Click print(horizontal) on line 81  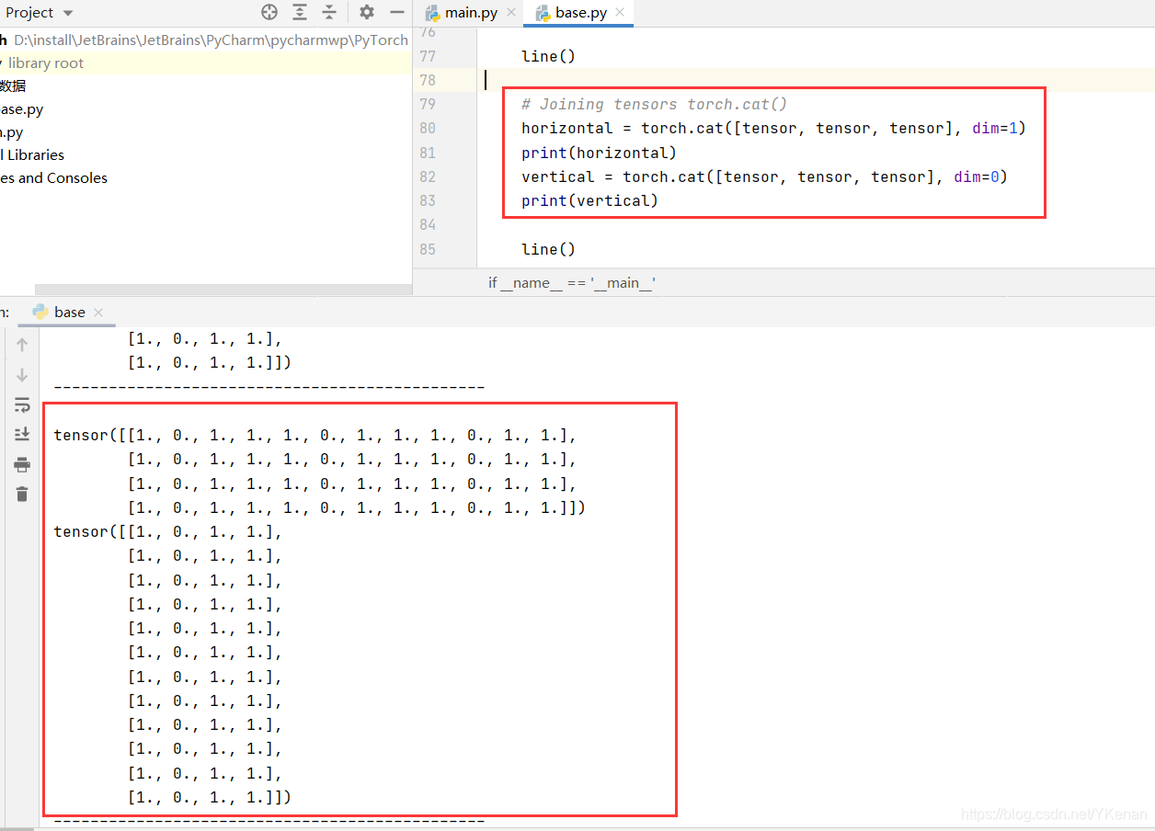[599, 153]
